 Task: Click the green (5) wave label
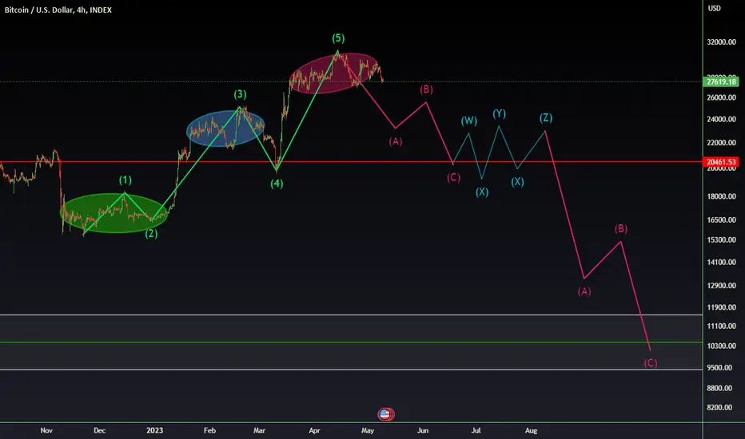338,38
